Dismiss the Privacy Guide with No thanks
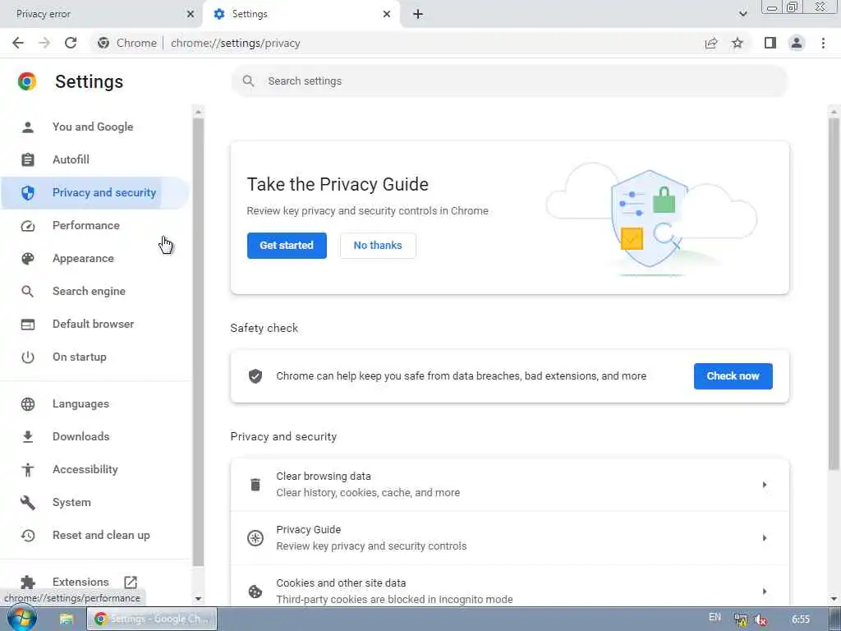 click(x=378, y=245)
